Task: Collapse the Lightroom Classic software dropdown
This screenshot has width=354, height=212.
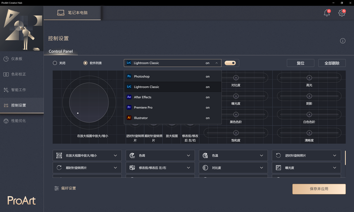Action: tap(216, 63)
